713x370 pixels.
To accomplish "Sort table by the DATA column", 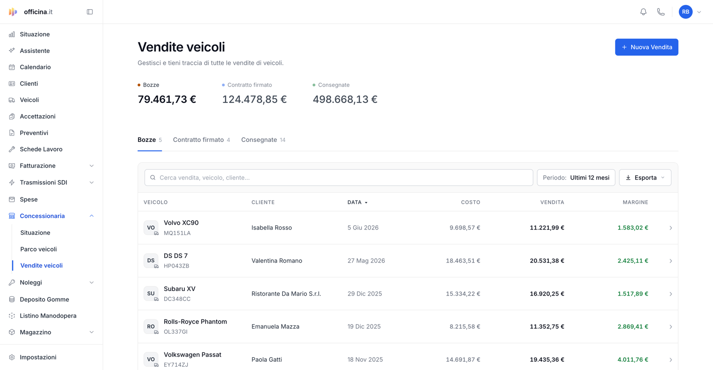I will point(357,202).
